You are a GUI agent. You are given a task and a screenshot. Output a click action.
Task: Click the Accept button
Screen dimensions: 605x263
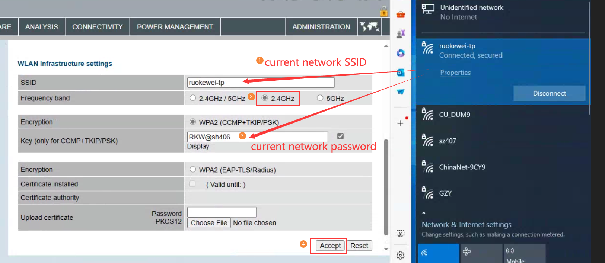pyautogui.click(x=330, y=246)
